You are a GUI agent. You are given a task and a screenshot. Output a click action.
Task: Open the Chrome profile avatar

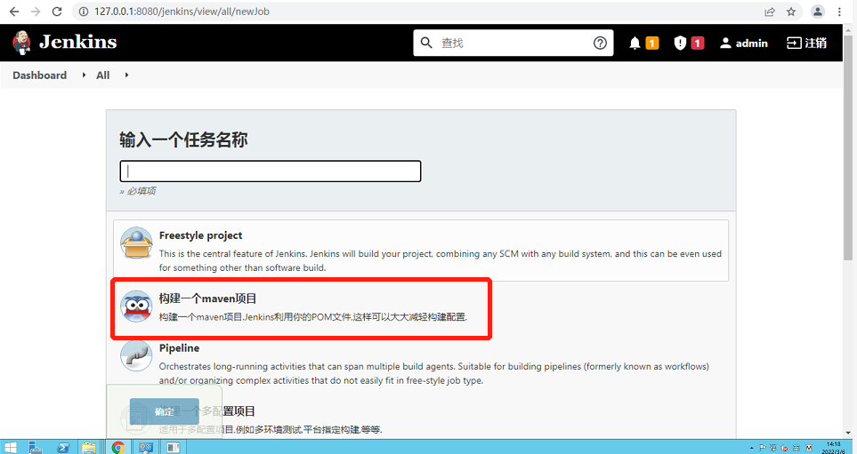point(818,12)
